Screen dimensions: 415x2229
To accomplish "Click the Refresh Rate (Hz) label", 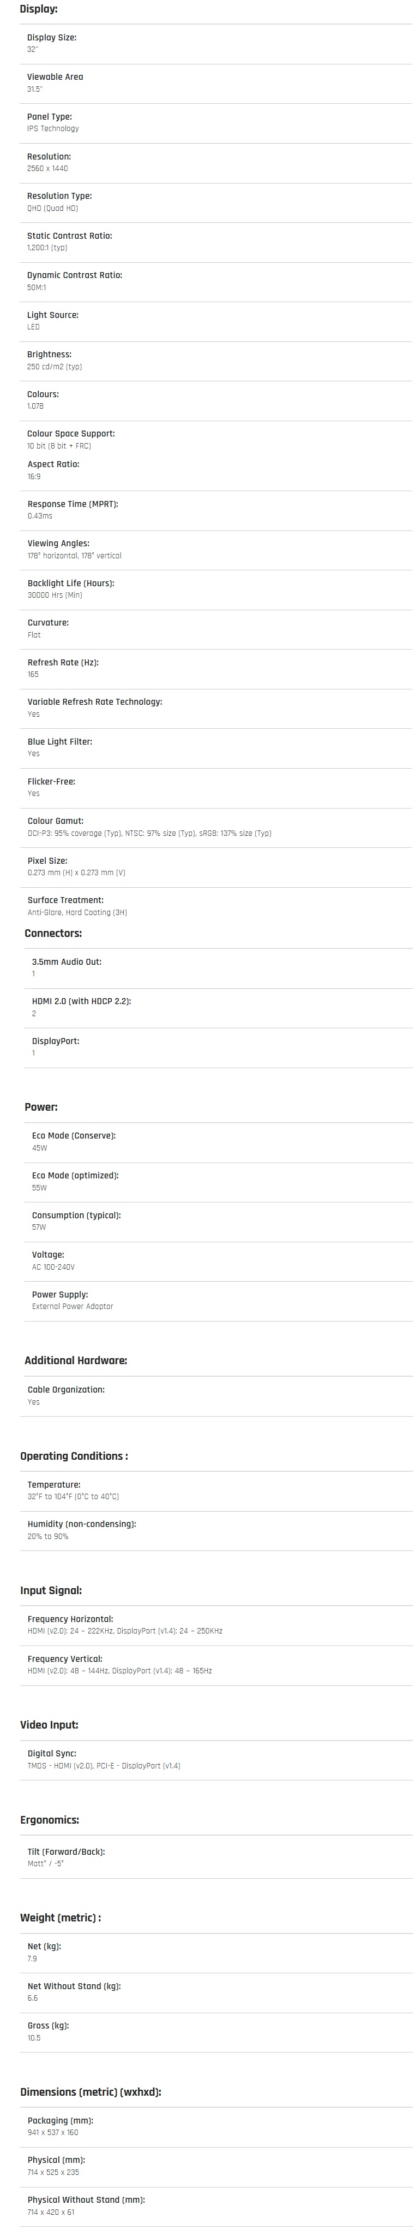I will (x=63, y=662).
